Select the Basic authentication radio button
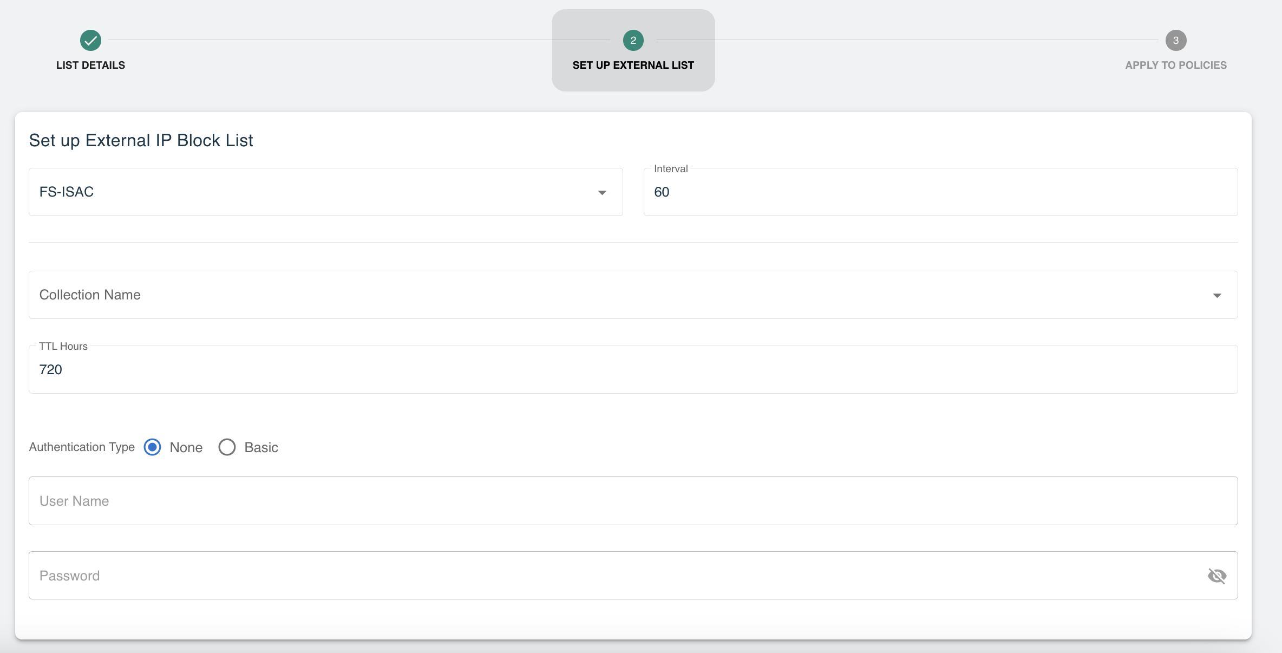 (x=227, y=447)
